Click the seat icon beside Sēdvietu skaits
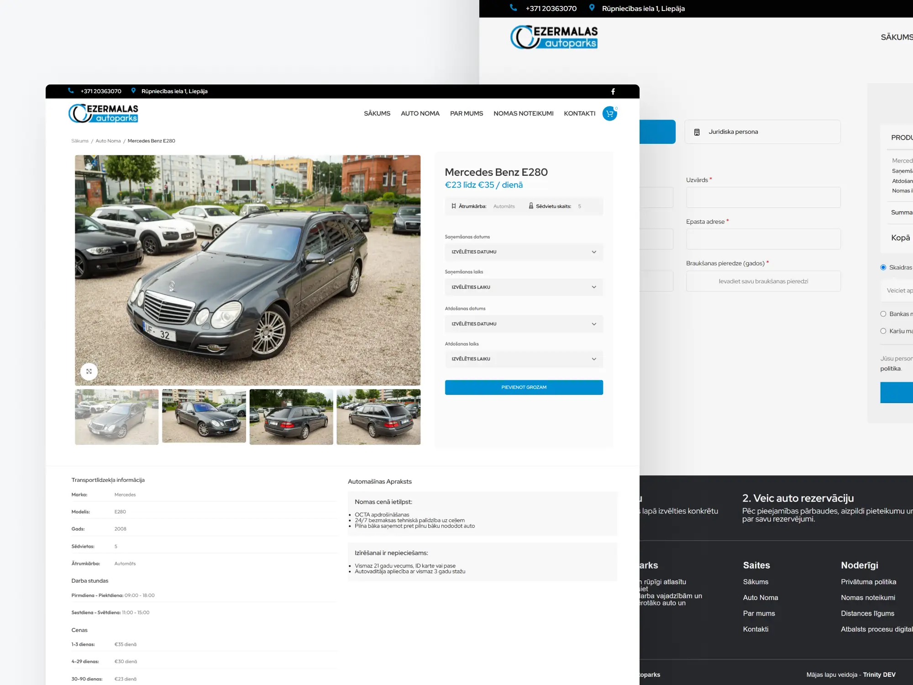Viewport: 913px width, 685px height. click(531, 206)
